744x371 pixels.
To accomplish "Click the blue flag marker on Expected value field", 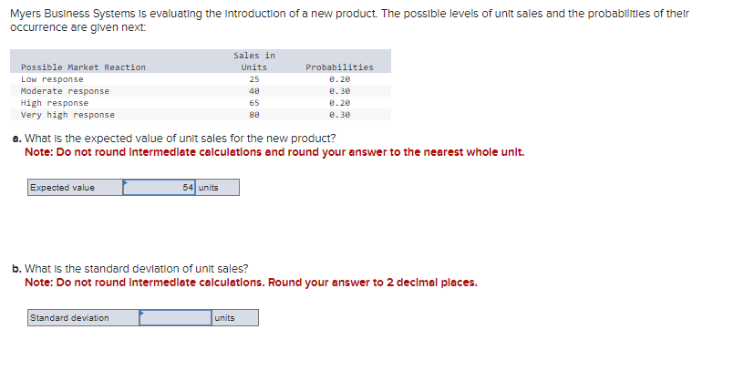I will pyautogui.click(x=126, y=181).
